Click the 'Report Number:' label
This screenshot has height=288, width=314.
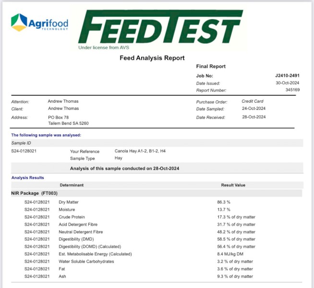click(x=211, y=90)
